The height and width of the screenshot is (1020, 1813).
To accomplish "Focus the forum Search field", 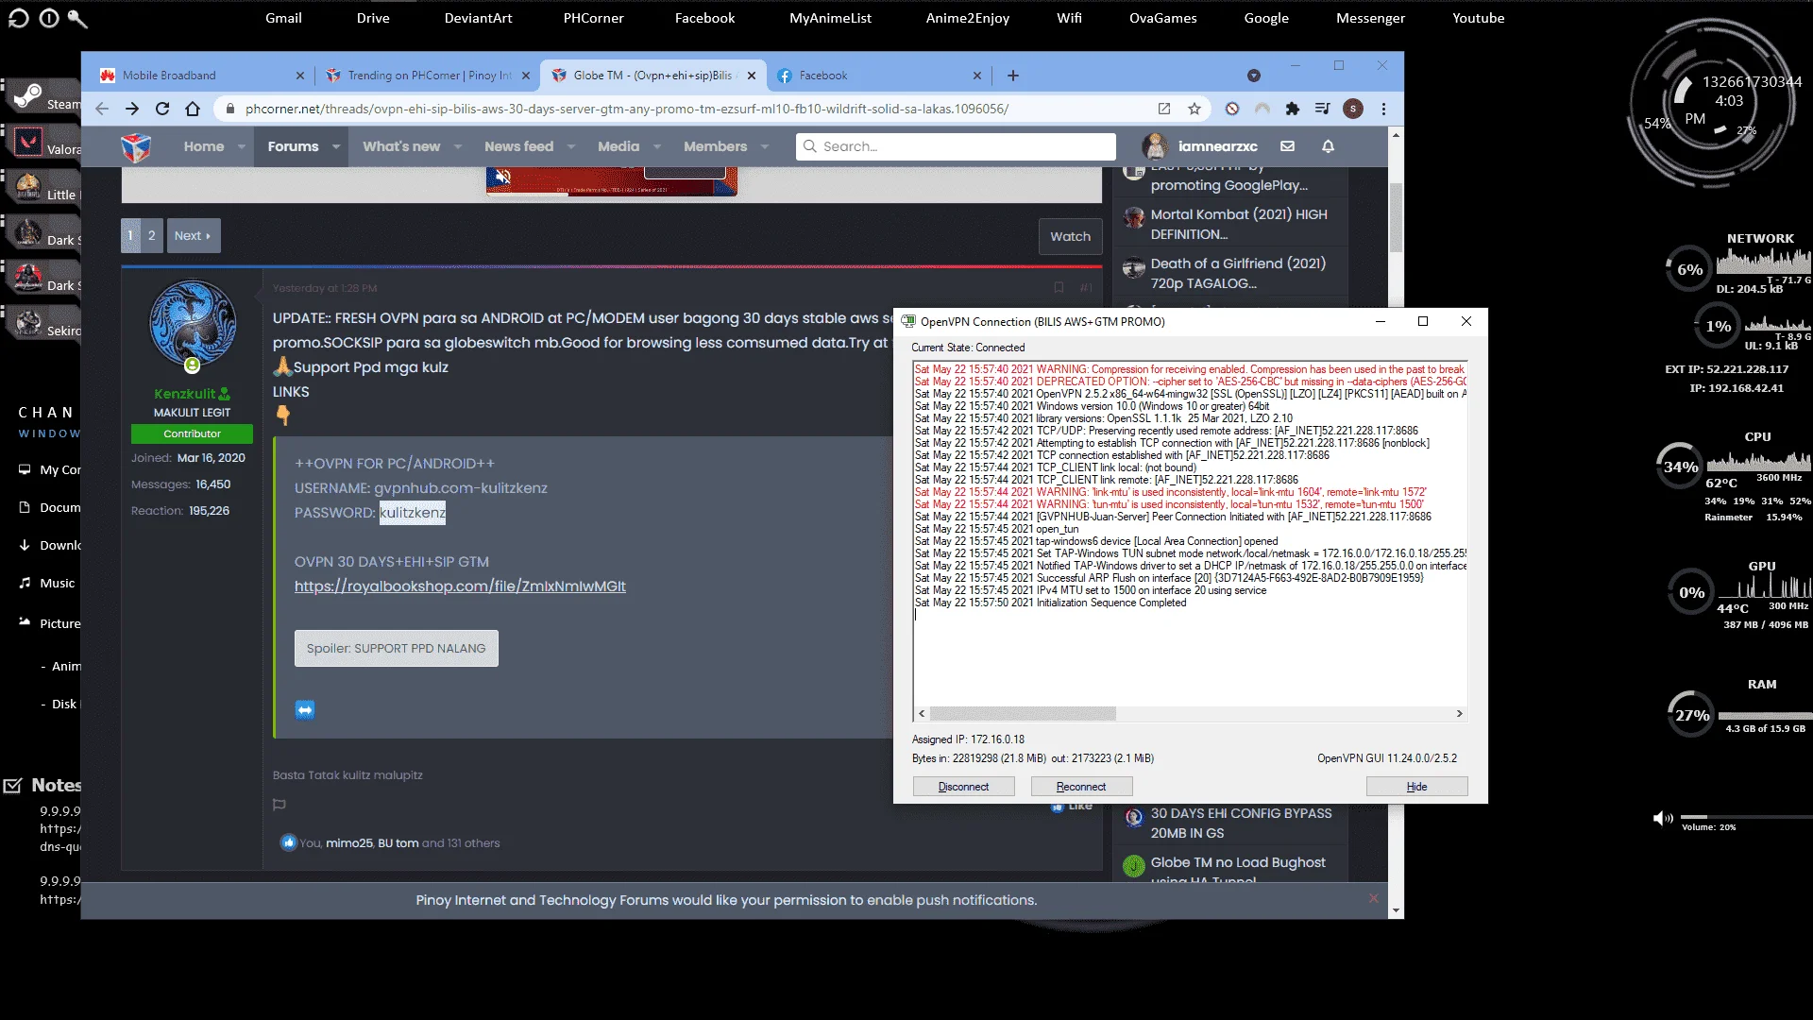I will point(956,146).
